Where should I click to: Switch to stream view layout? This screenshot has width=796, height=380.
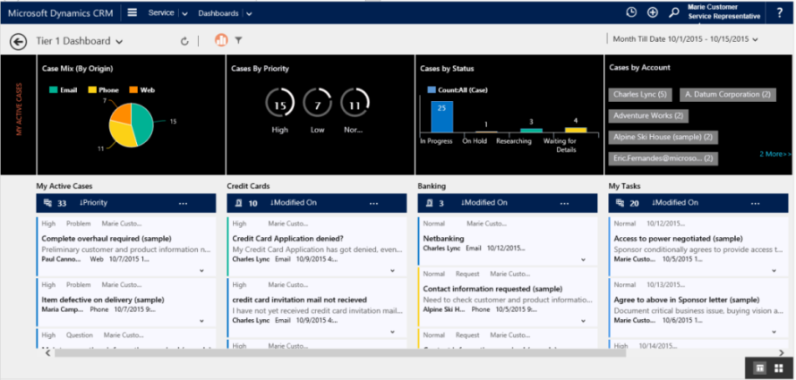tap(759, 367)
